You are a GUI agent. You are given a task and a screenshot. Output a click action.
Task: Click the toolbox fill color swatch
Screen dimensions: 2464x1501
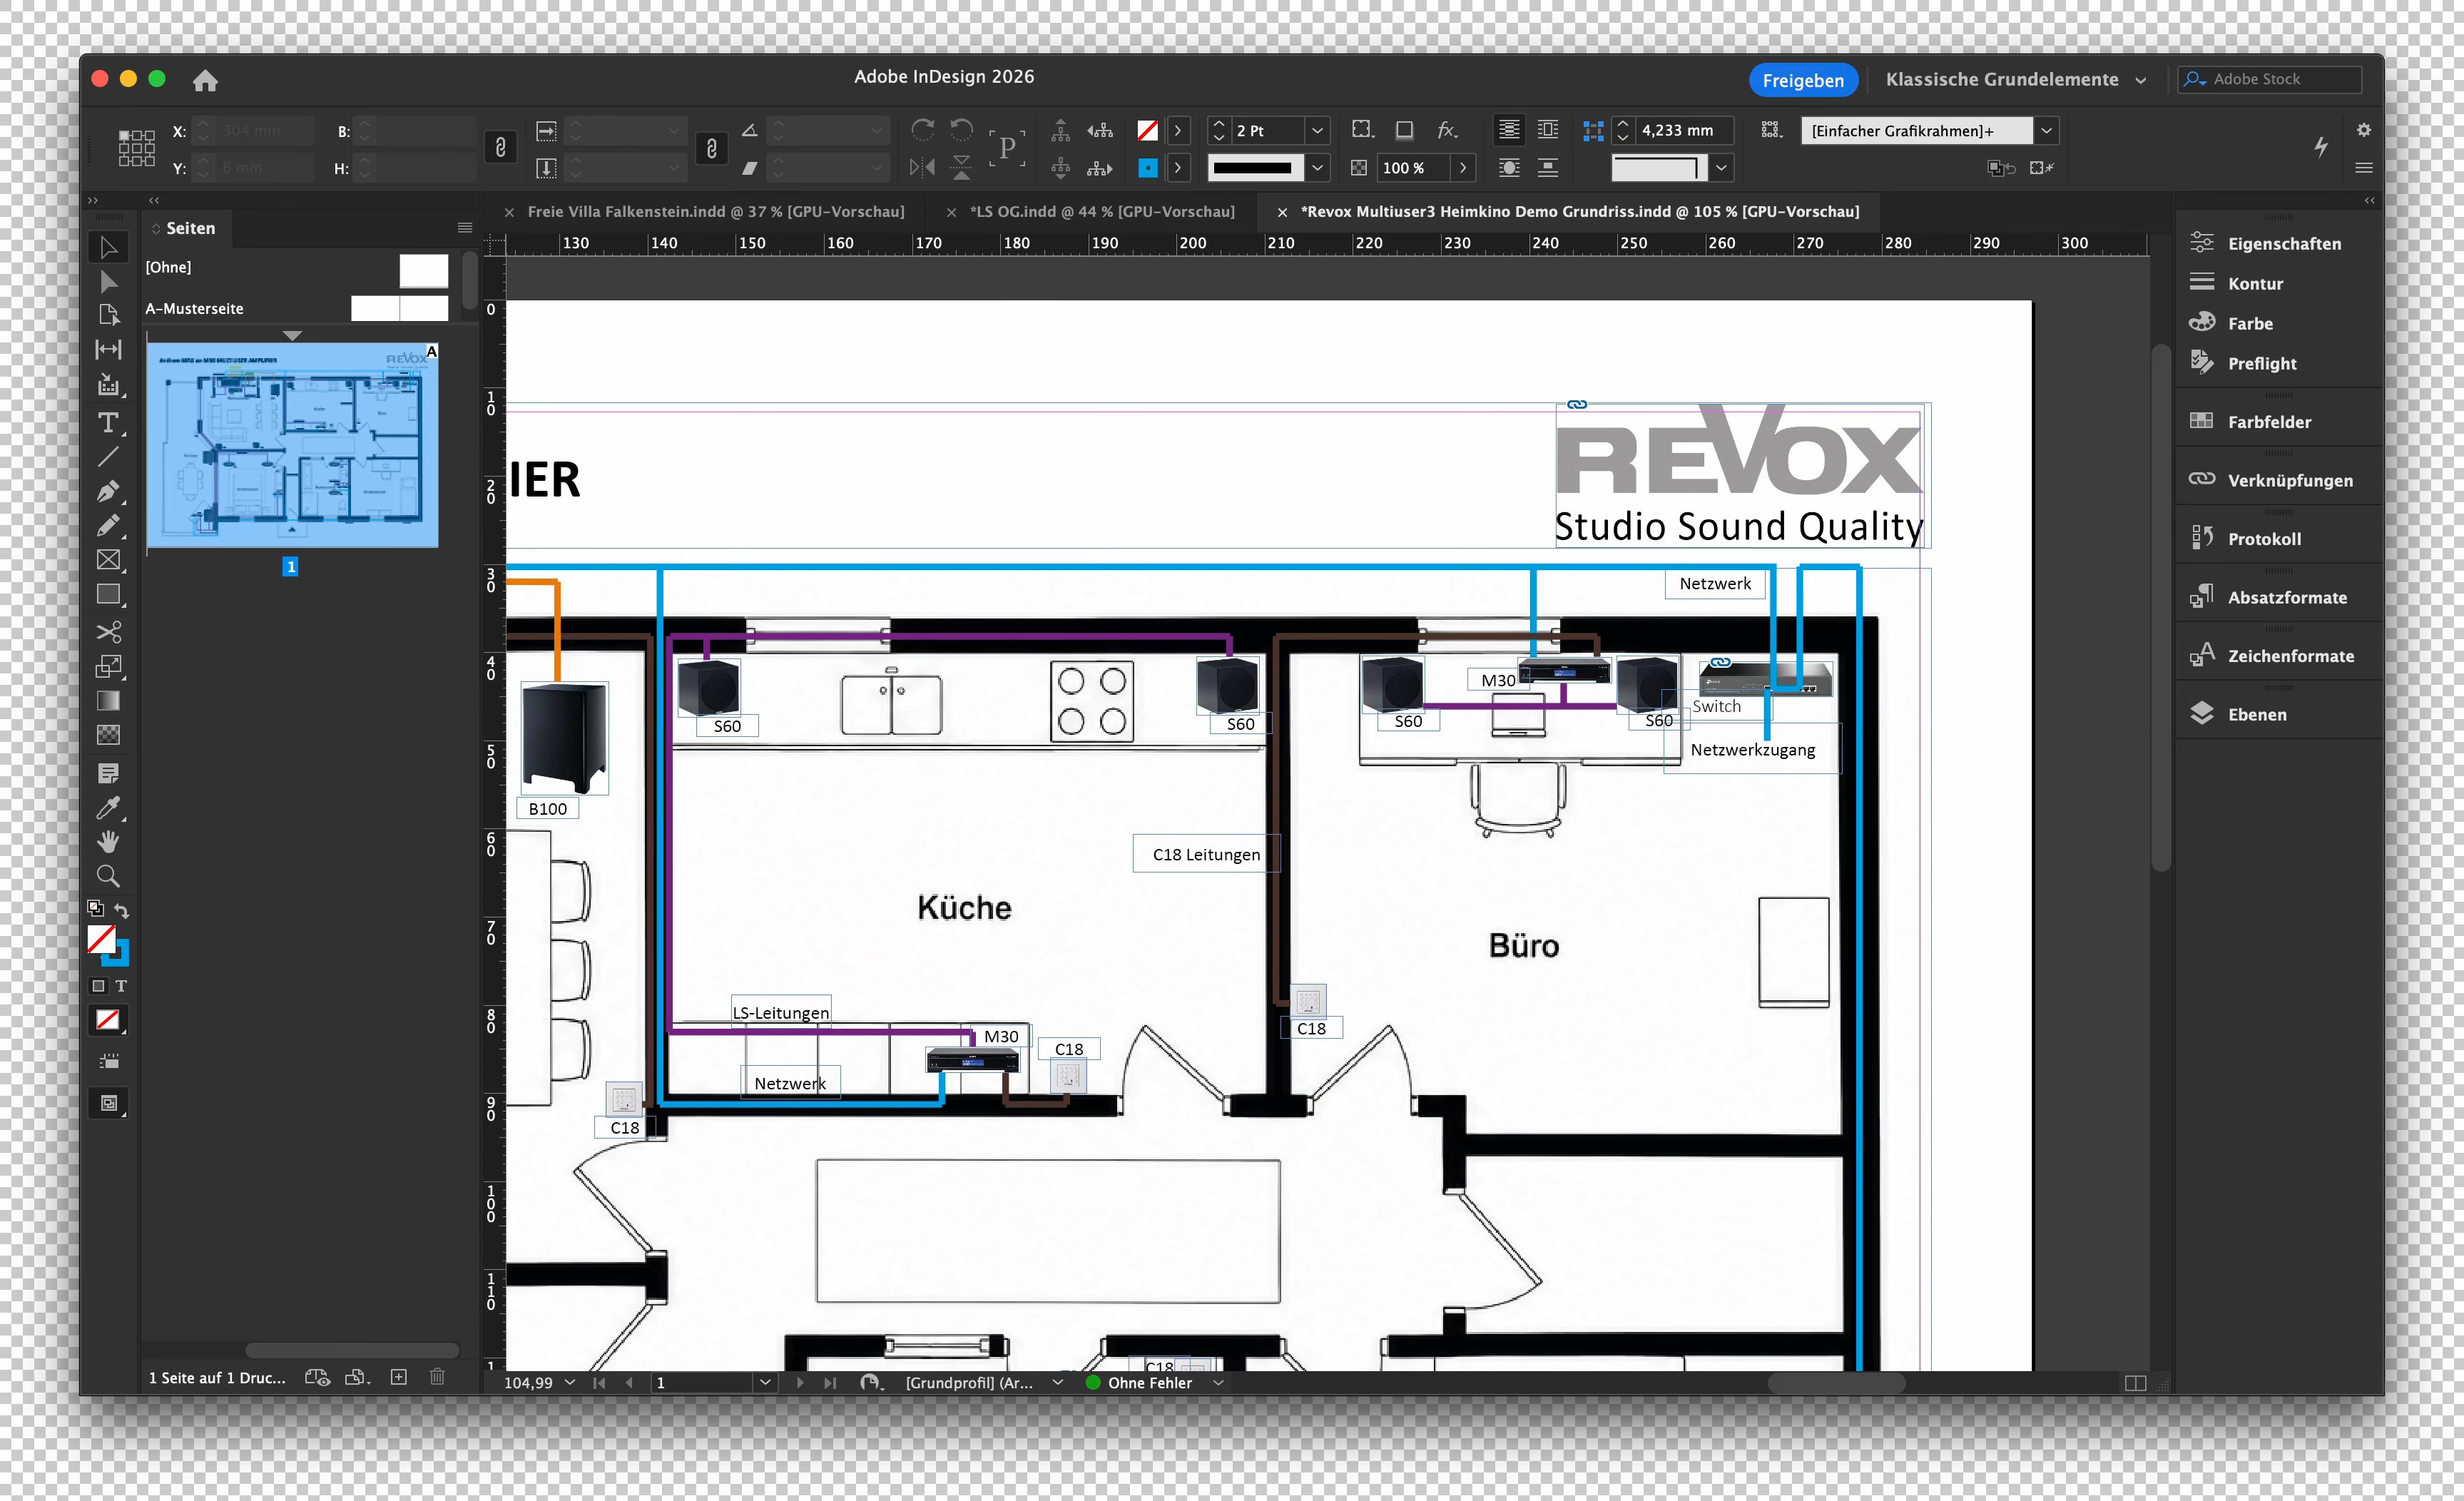coord(102,939)
